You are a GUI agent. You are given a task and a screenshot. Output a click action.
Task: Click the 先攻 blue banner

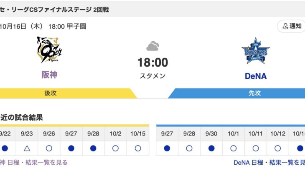pyautogui.click(x=254, y=93)
